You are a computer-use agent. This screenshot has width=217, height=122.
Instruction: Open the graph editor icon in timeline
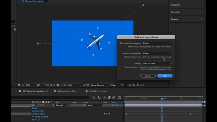coord(119,98)
